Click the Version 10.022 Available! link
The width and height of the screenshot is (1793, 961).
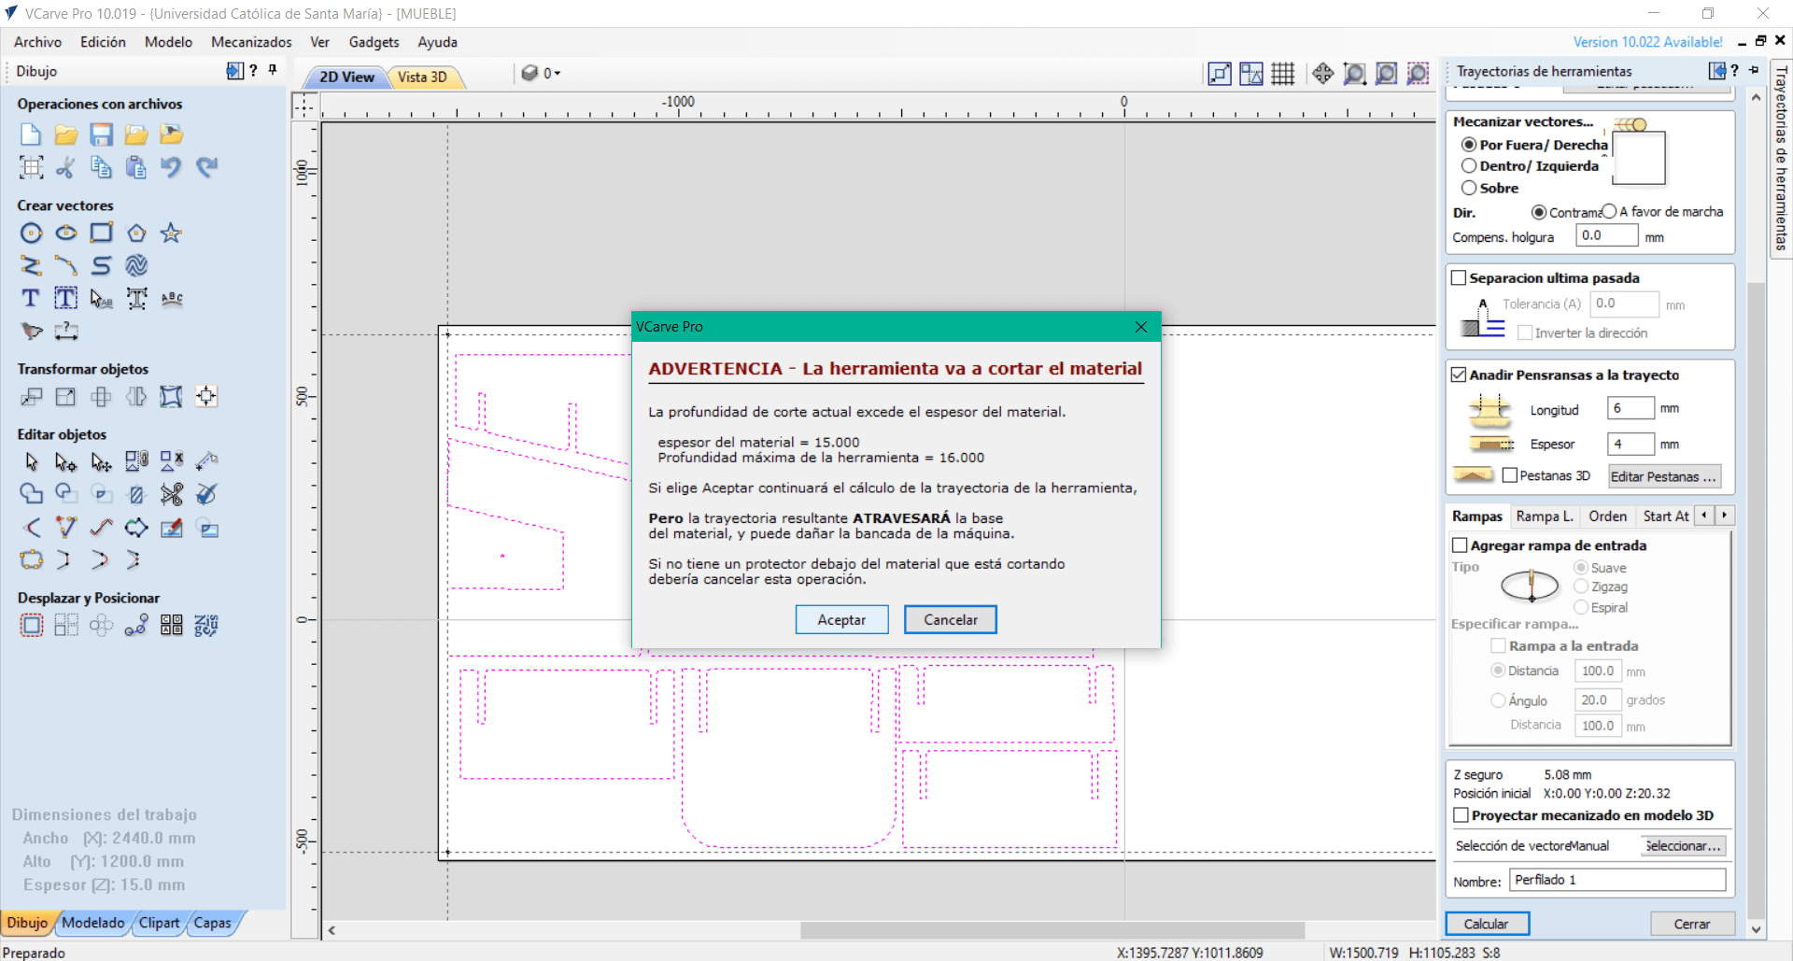pos(1648,42)
